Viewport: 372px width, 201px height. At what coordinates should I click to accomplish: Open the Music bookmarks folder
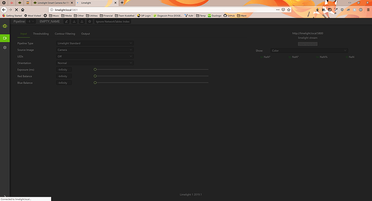[54, 16]
